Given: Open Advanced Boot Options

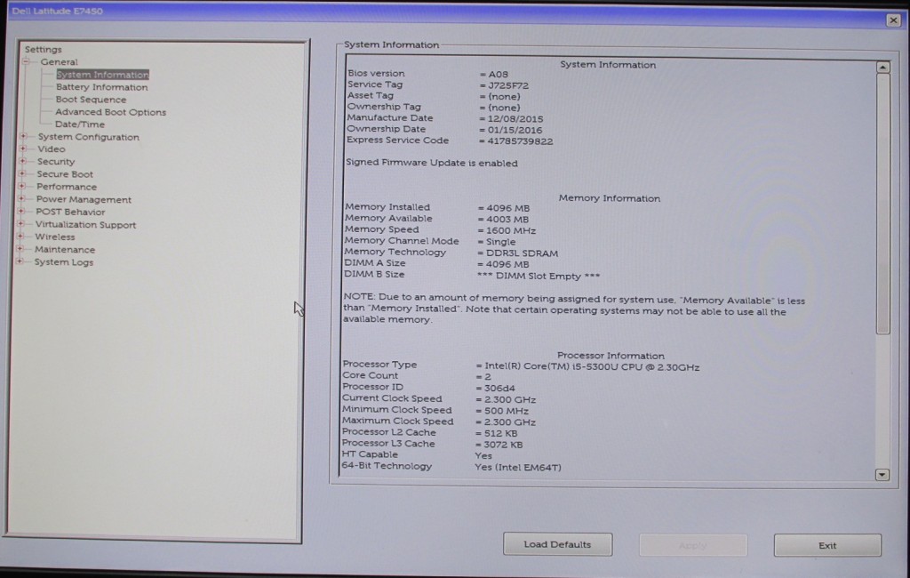Looking at the screenshot, I should (x=110, y=112).
